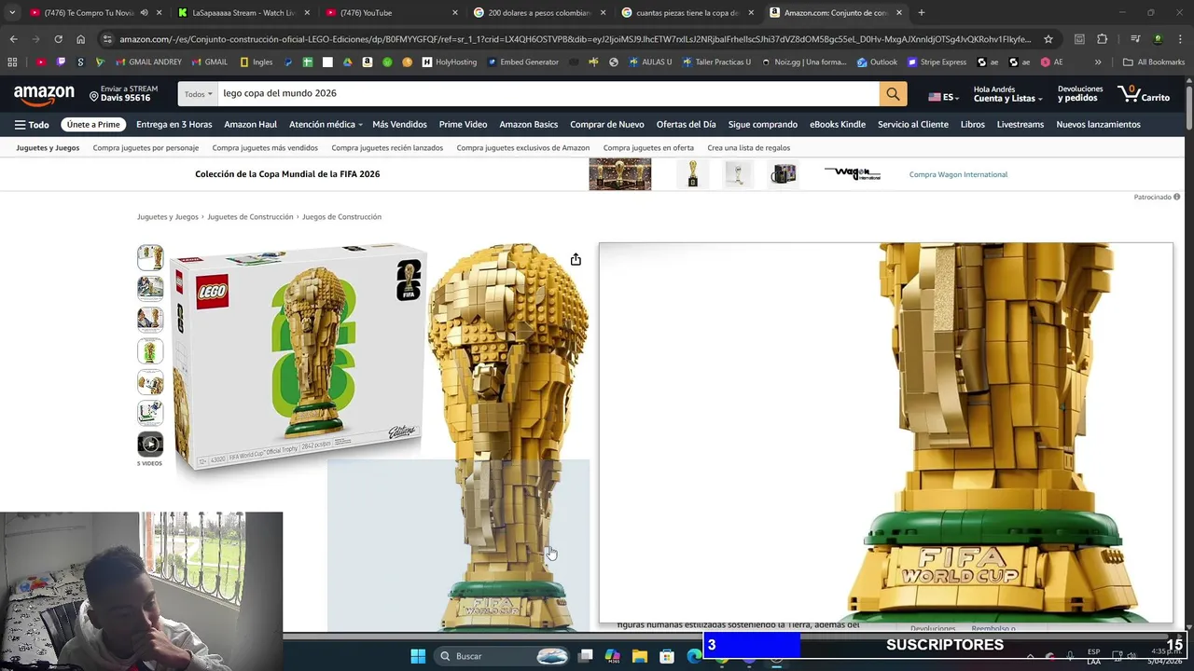Open HolyHosting bookmark
This screenshot has width=1194, height=671.
449,62
